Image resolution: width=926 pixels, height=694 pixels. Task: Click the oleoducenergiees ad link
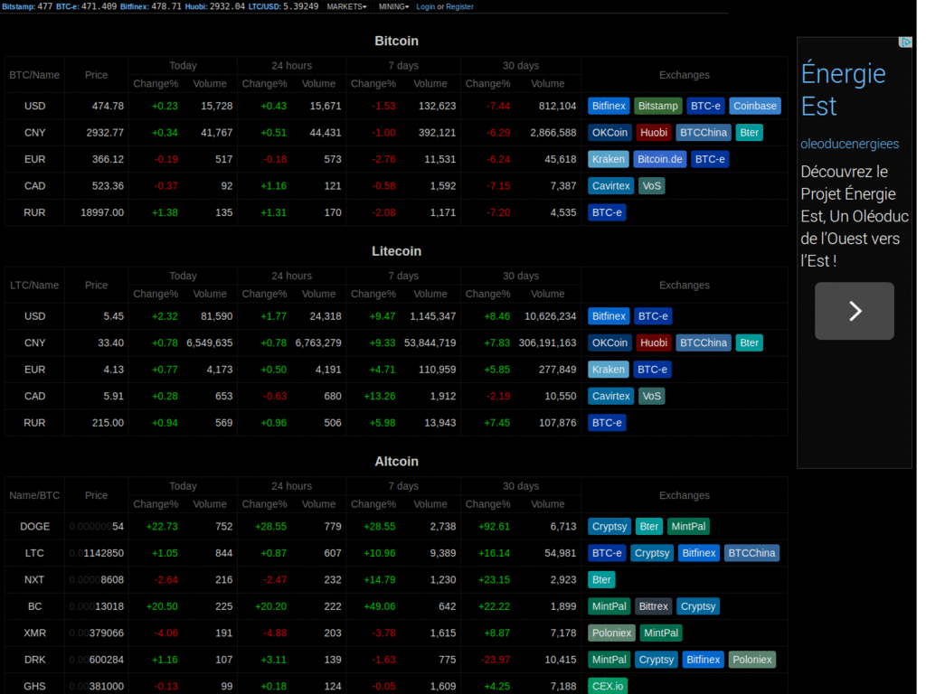coord(849,144)
